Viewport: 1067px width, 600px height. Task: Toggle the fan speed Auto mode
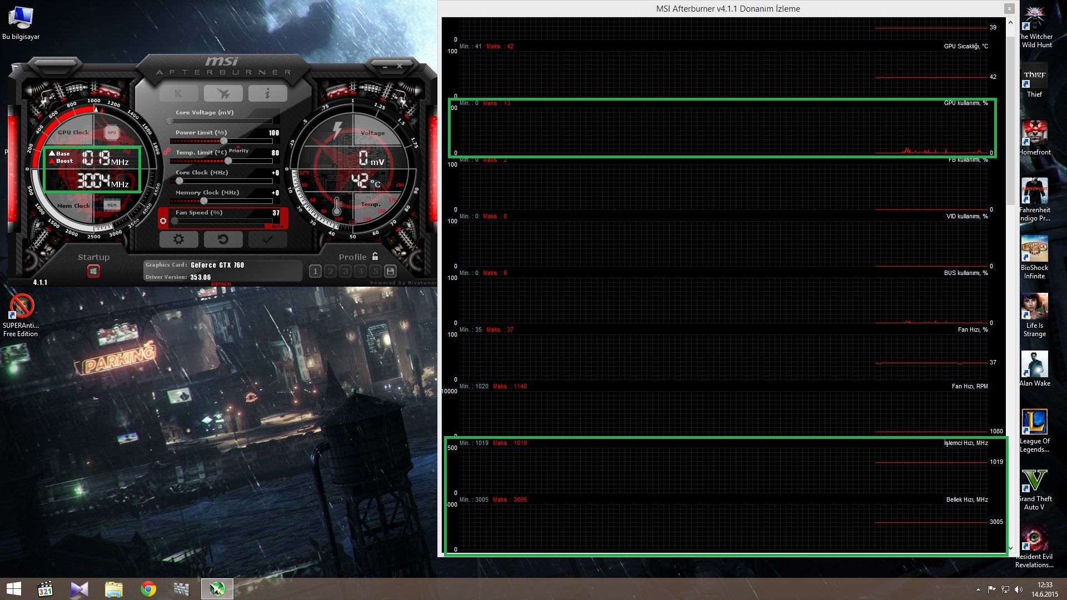point(277,226)
